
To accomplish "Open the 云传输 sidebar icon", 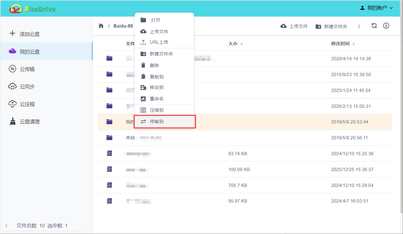I will coord(12,69).
